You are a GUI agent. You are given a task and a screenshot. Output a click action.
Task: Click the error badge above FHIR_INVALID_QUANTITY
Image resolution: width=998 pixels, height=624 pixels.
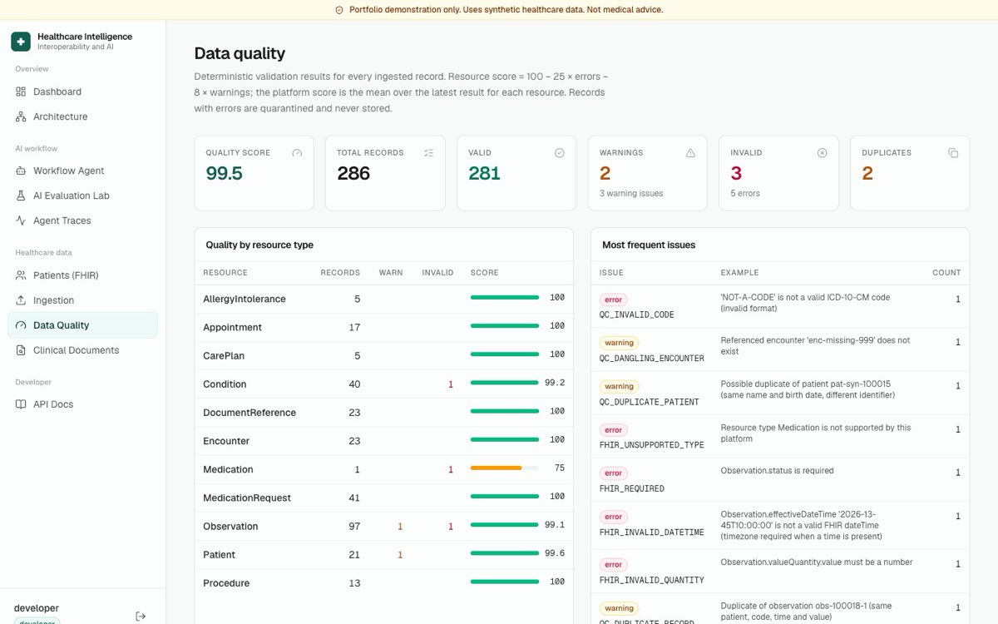click(x=614, y=565)
